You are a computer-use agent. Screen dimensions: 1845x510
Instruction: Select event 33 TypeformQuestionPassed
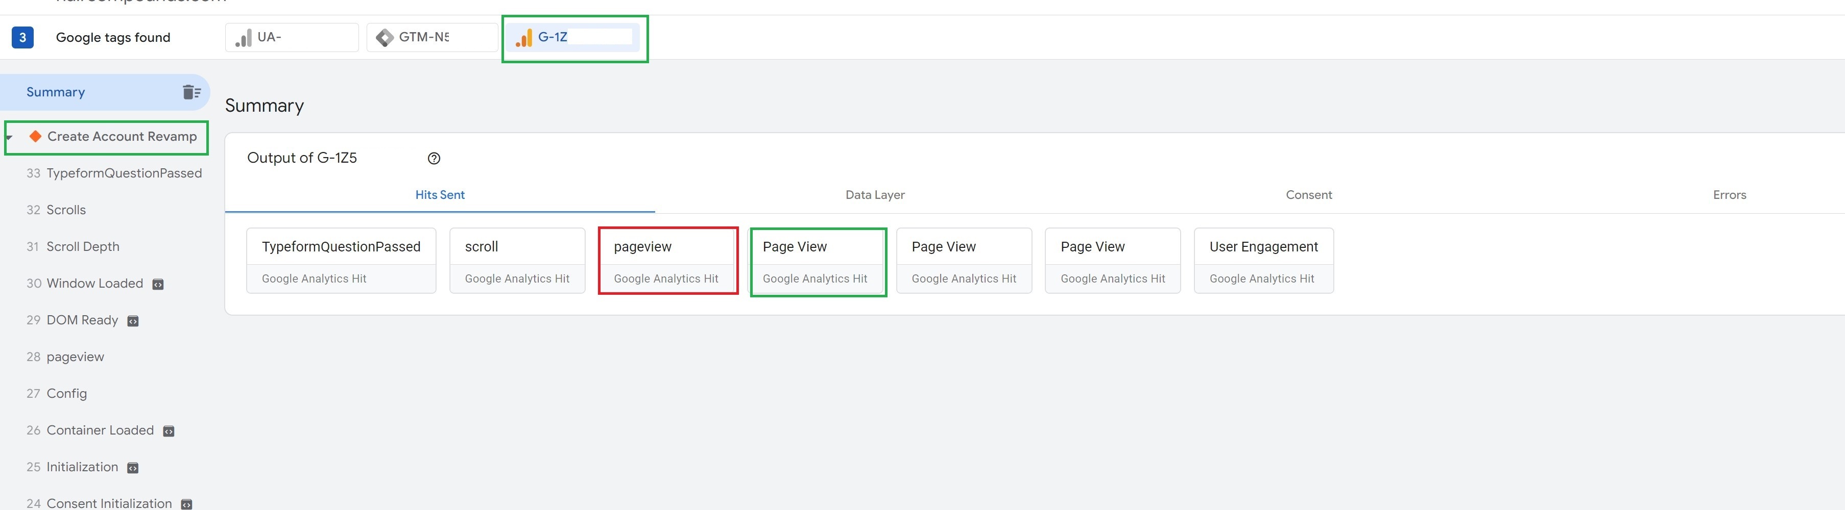click(114, 173)
